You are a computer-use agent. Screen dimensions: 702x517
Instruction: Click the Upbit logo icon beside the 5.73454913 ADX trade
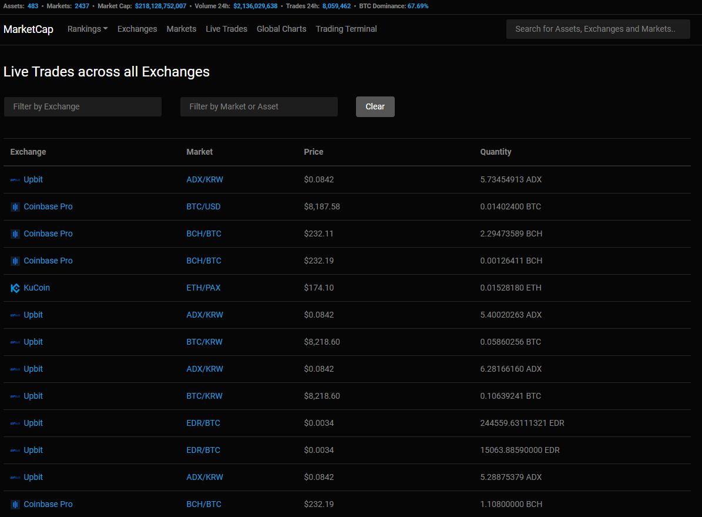tap(15, 180)
